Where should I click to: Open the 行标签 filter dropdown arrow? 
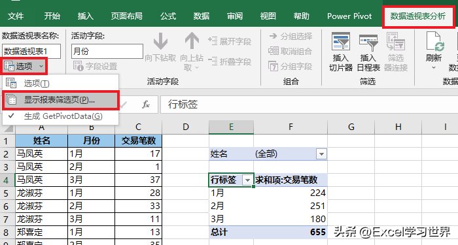pyautogui.click(x=247, y=180)
